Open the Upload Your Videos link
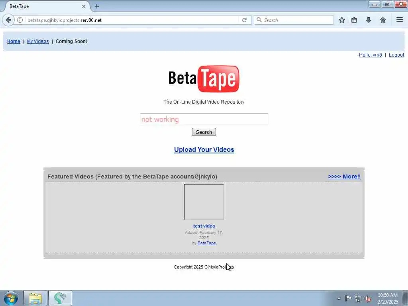The width and height of the screenshot is (408, 306). [x=204, y=150]
